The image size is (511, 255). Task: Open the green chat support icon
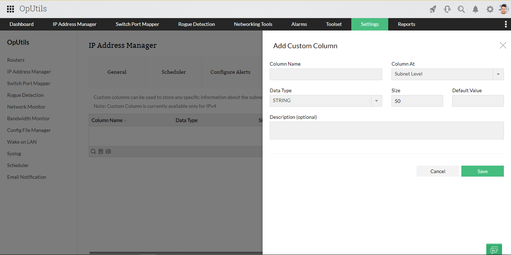[494, 249]
